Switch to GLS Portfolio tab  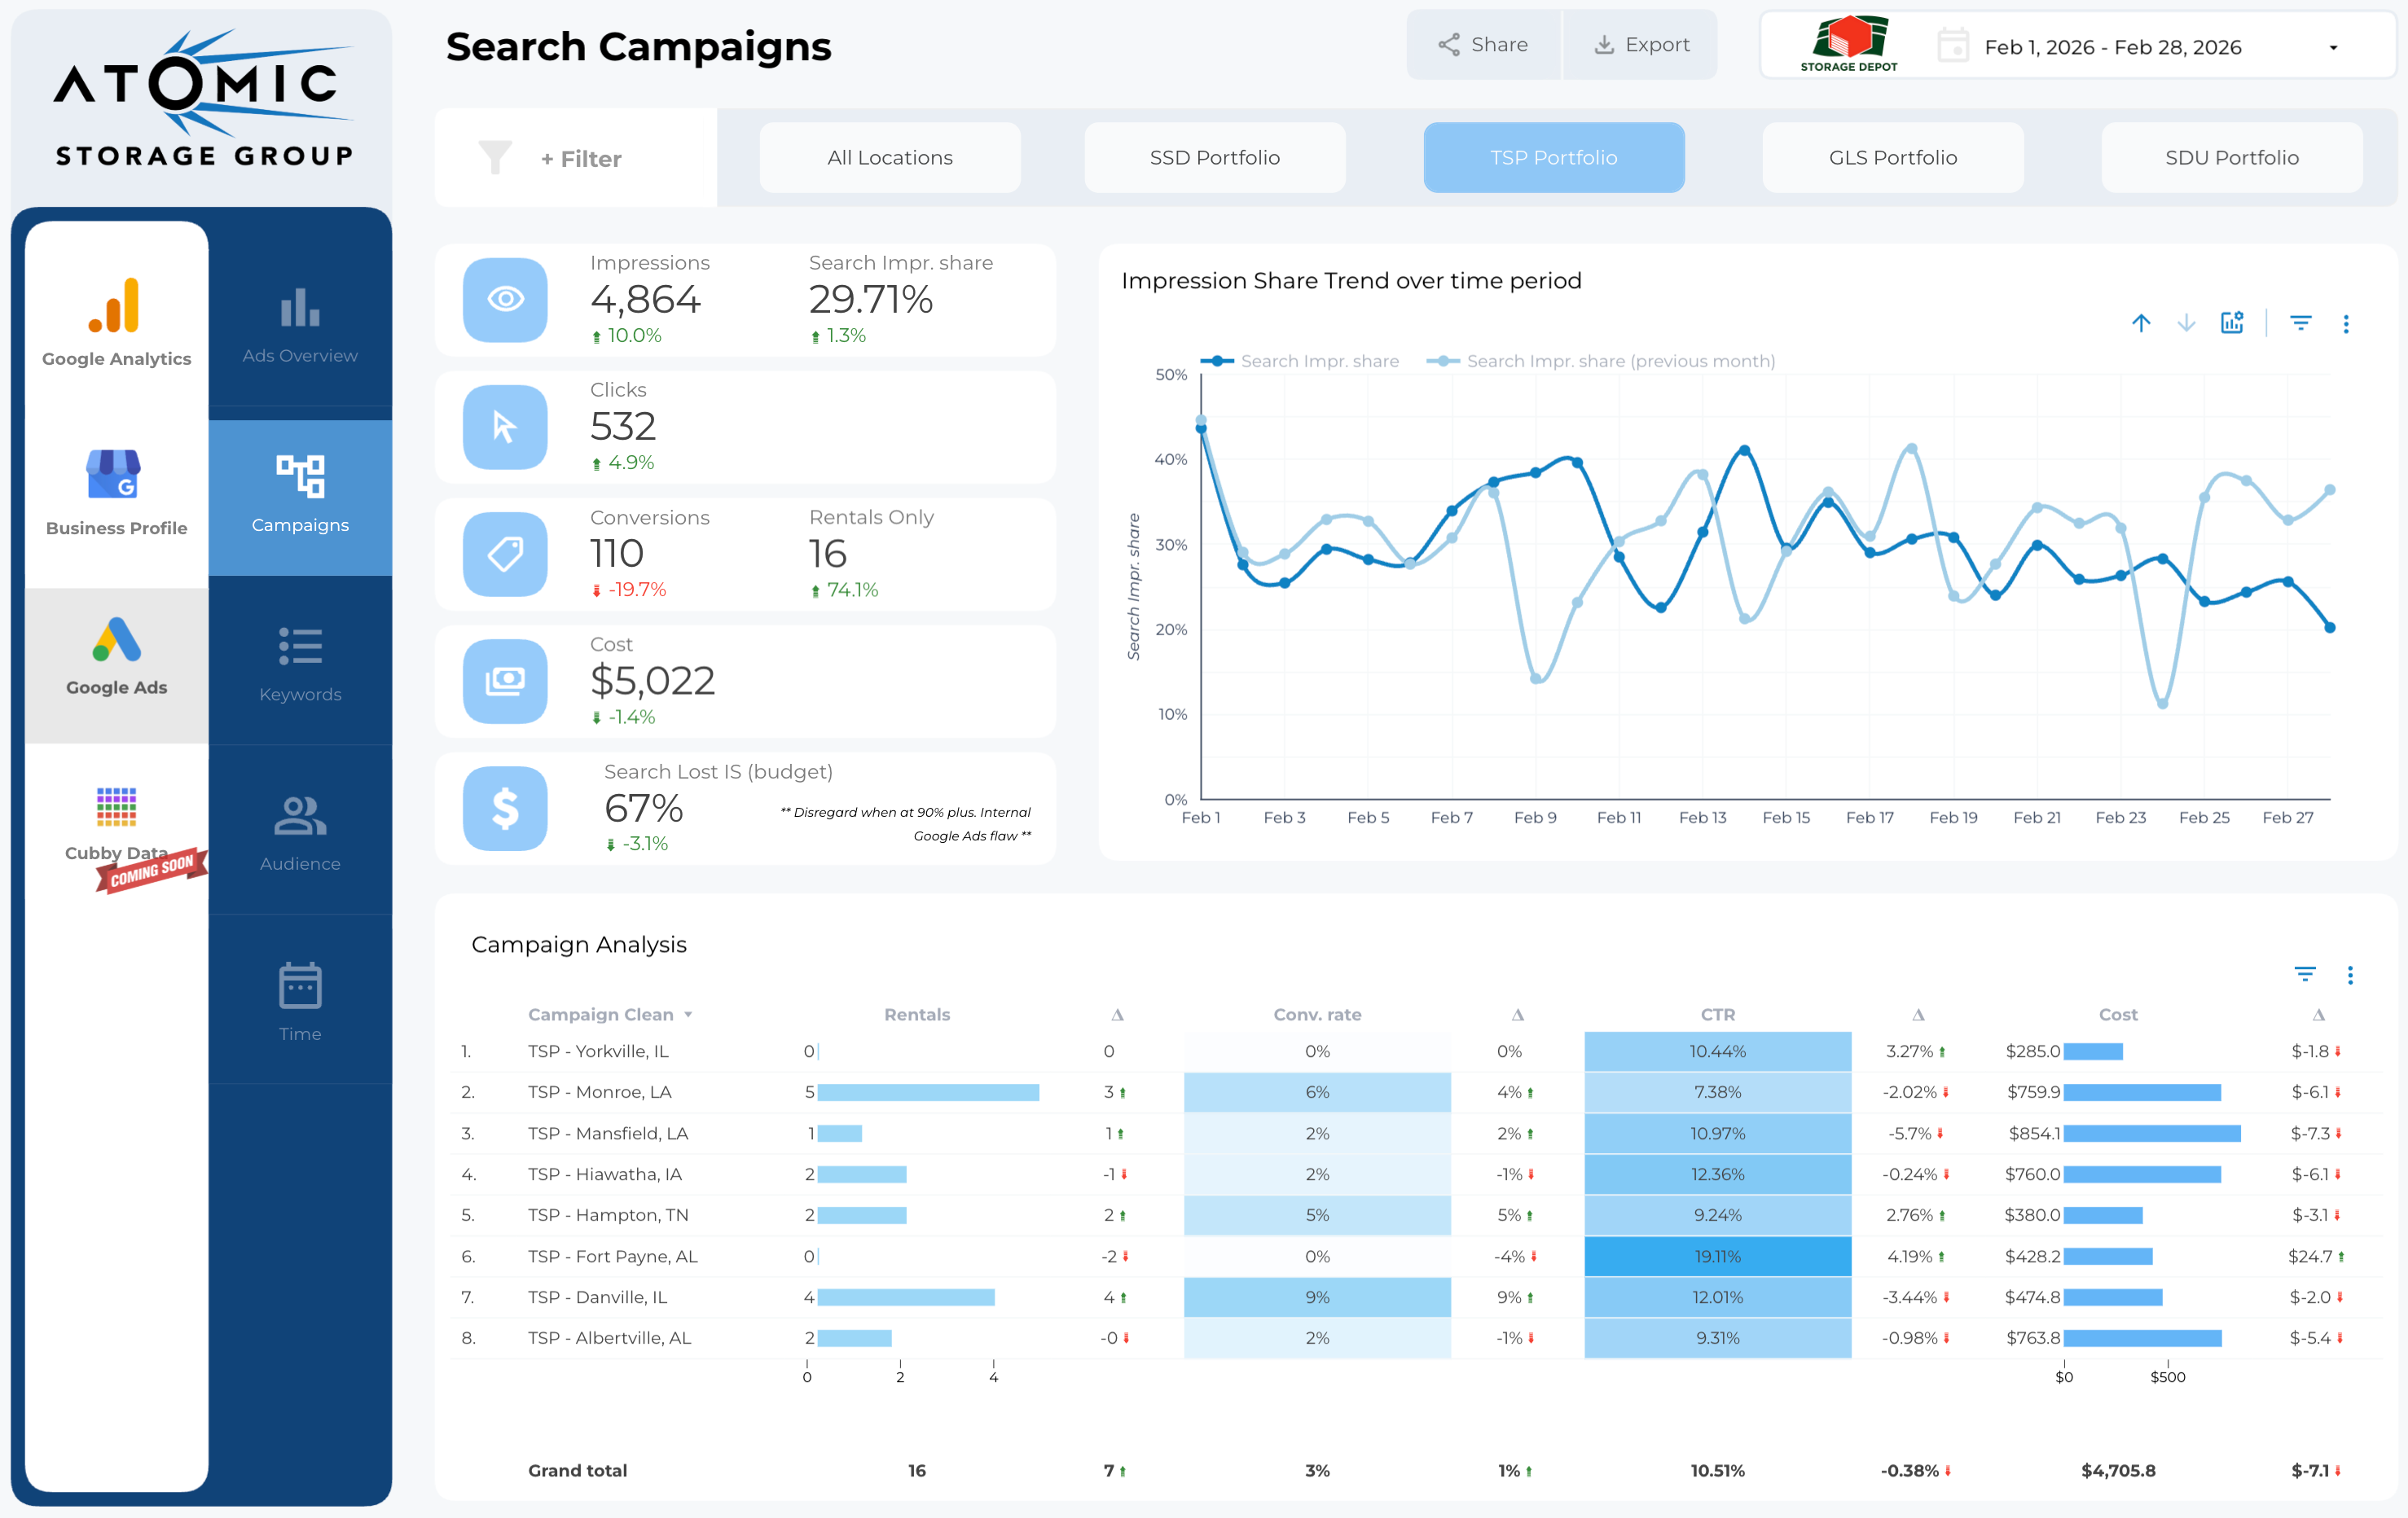coord(1892,158)
